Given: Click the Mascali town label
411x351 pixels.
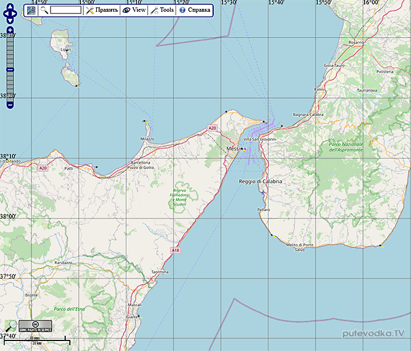Looking at the screenshot, I should tap(134, 305).
